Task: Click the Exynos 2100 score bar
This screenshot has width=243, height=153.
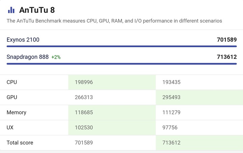Action: tap(122, 46)
